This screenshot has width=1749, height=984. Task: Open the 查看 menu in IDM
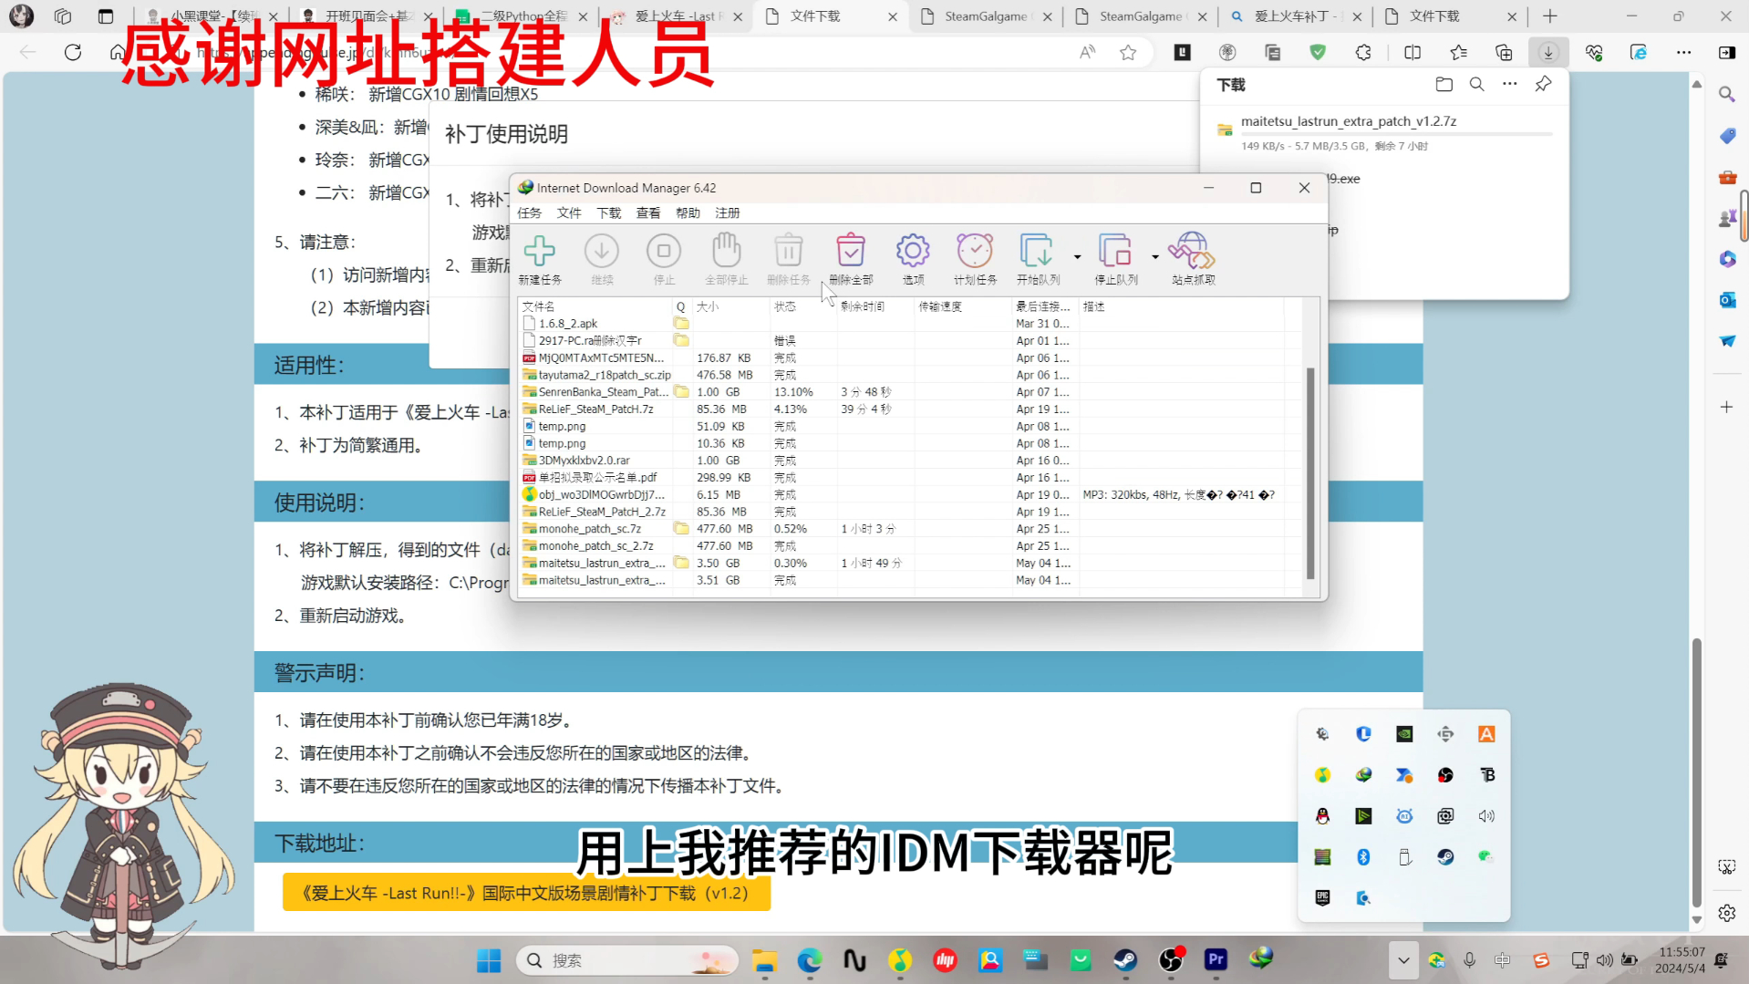pyautogui.click(x=648, y=212)
